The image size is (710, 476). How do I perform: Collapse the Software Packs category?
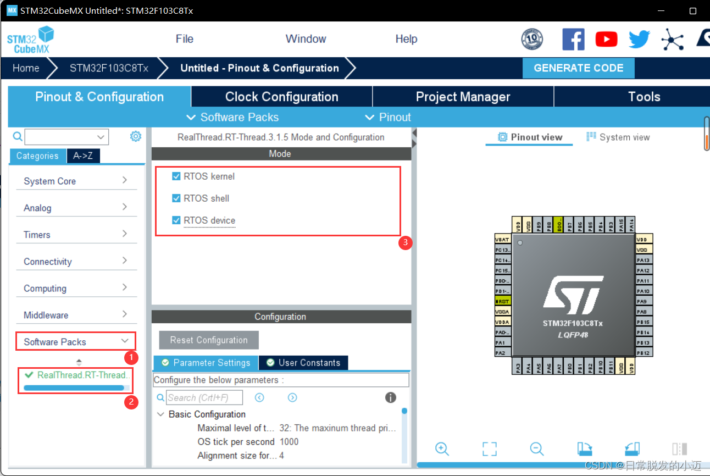pos(76,342)
